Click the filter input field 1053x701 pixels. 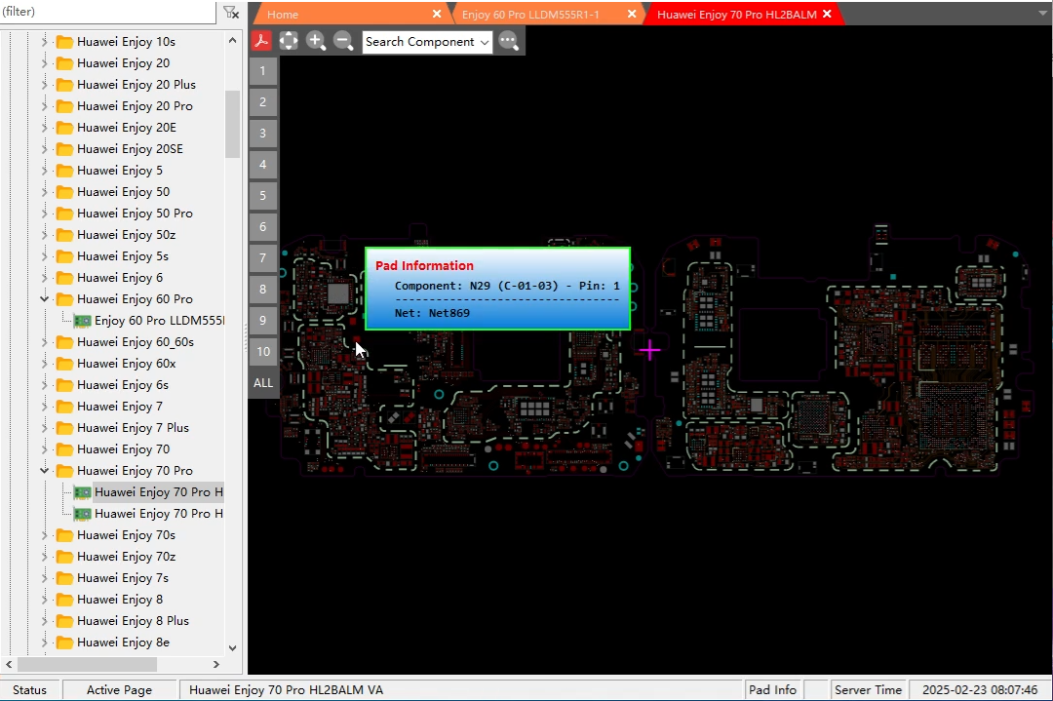(107, 12)
